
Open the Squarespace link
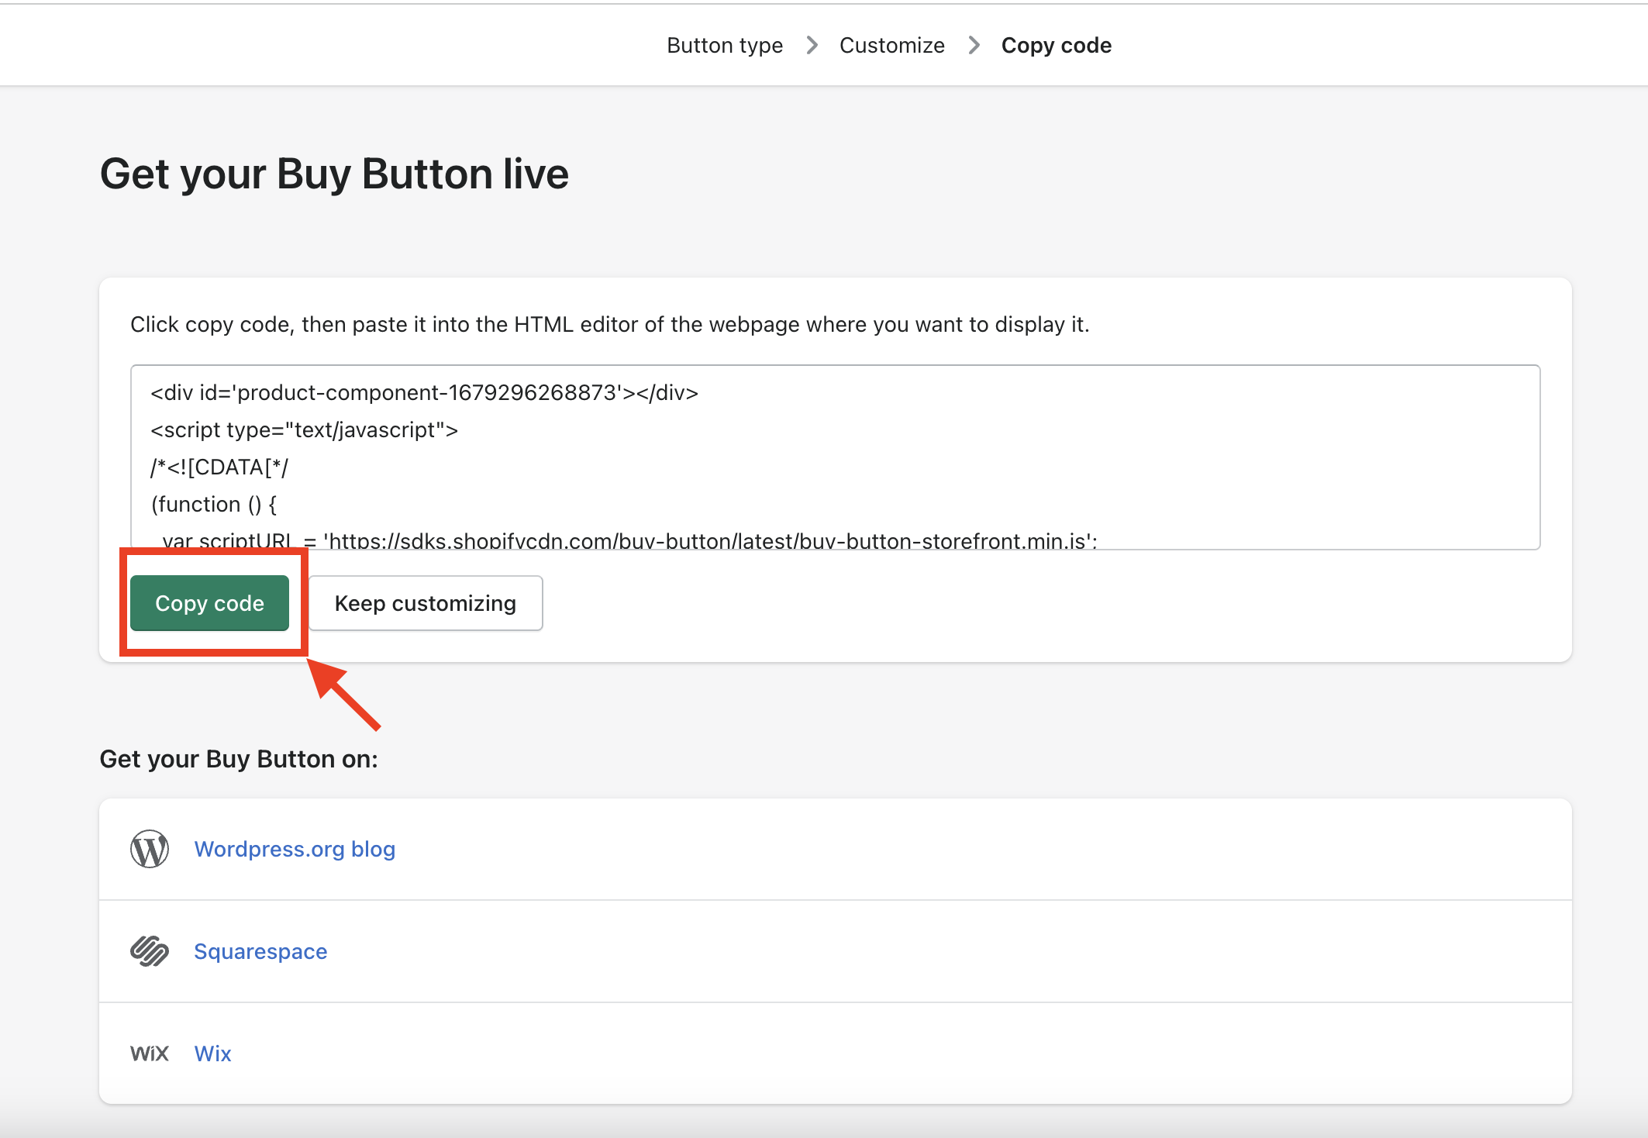click(260, 951)
